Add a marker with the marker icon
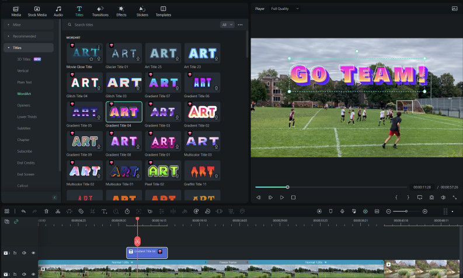 tap(330, 211)
